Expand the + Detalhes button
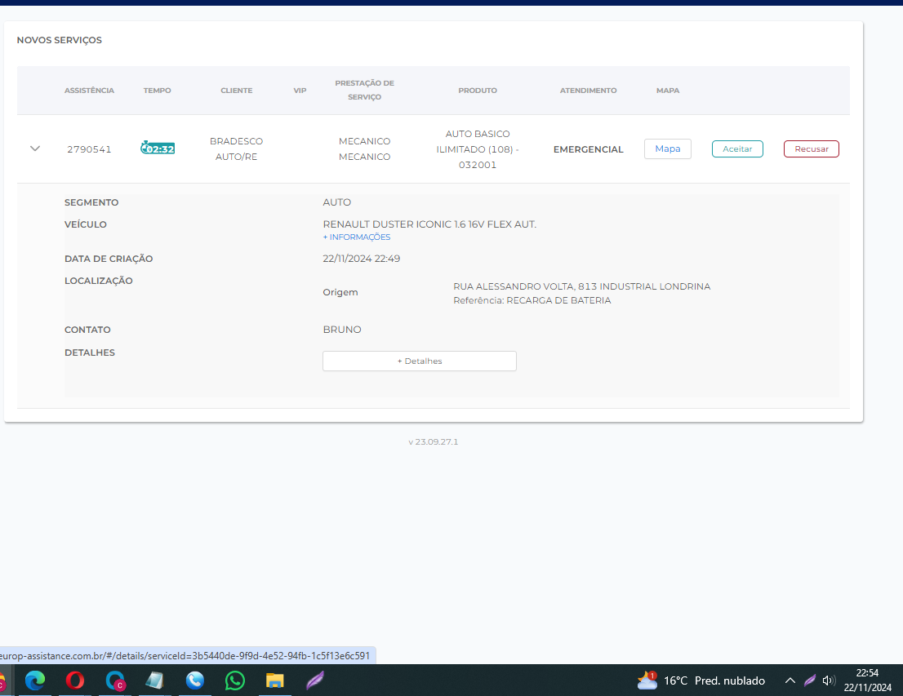903x696 pixels. pos(419,361)
